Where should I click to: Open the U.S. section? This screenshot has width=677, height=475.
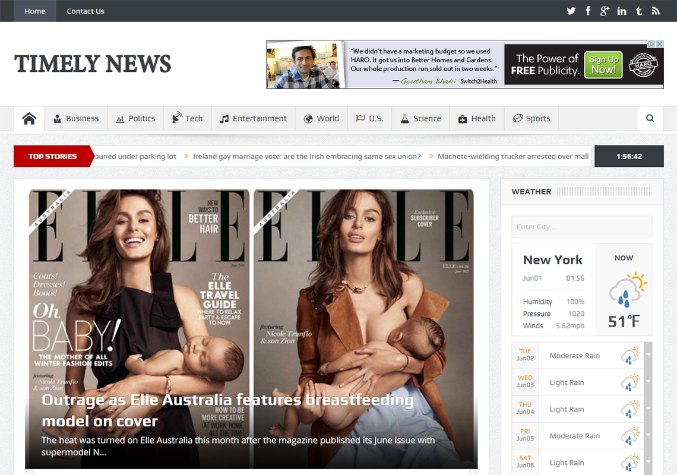click(x=369, y=118)
